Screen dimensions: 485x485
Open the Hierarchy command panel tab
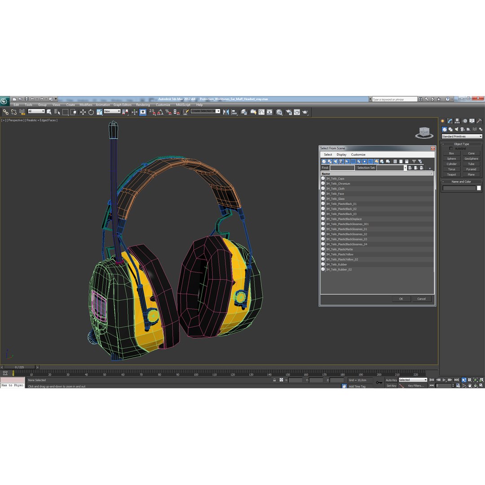457,121
